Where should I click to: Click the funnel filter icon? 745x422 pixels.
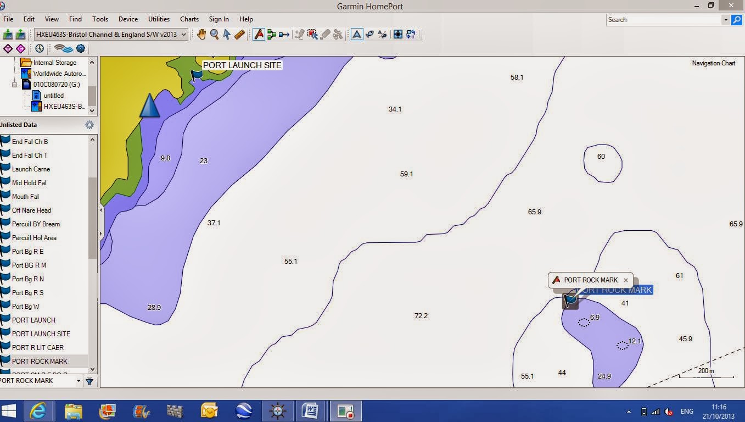[x=89, y=381]
